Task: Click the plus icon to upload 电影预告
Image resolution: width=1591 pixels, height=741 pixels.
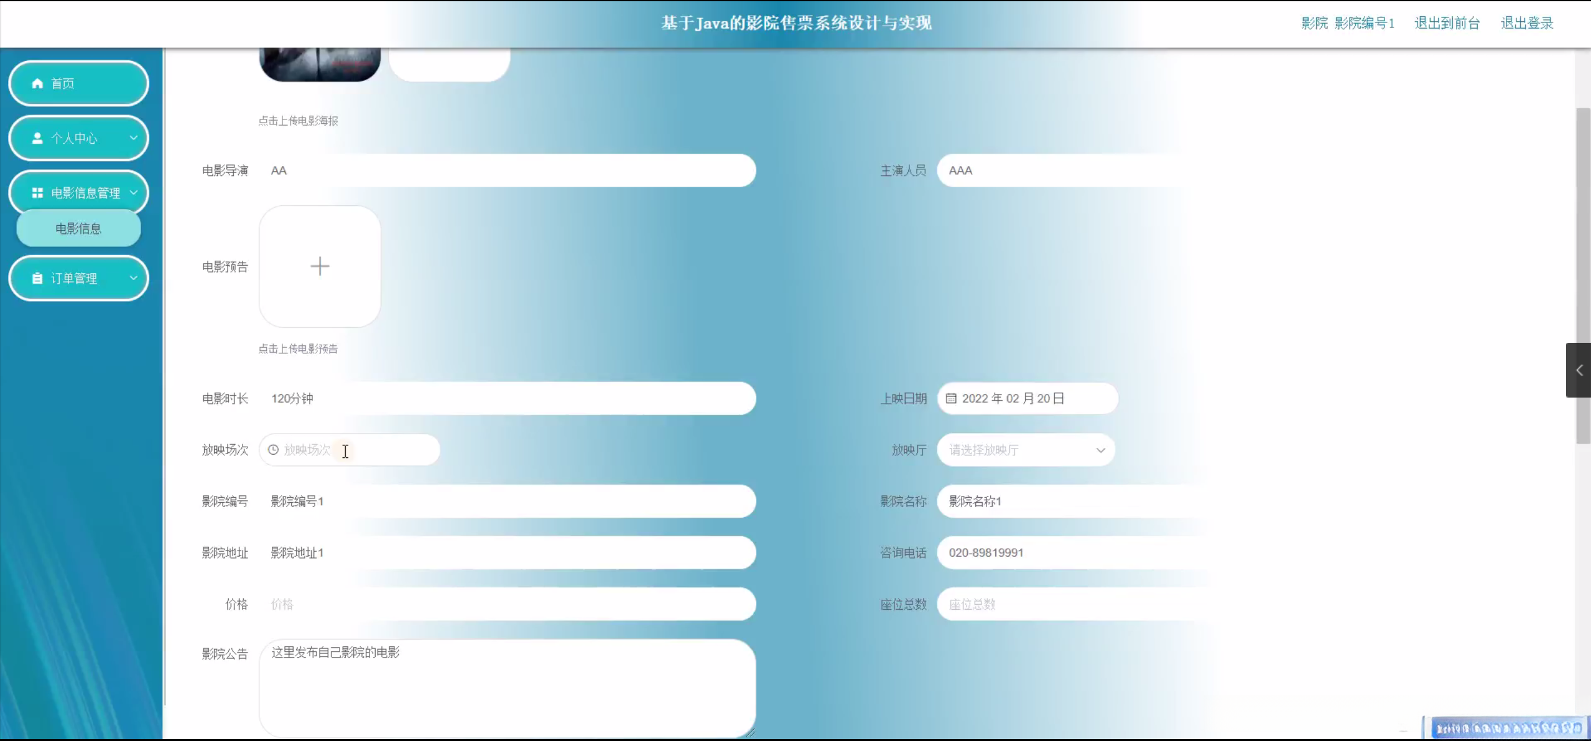Action: pos(320,266)
